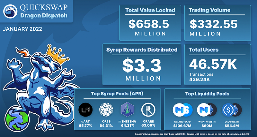Click the 'Dragon Dispatch' subtitle
Screen dimensions: 257x137
tap(44, 16)
